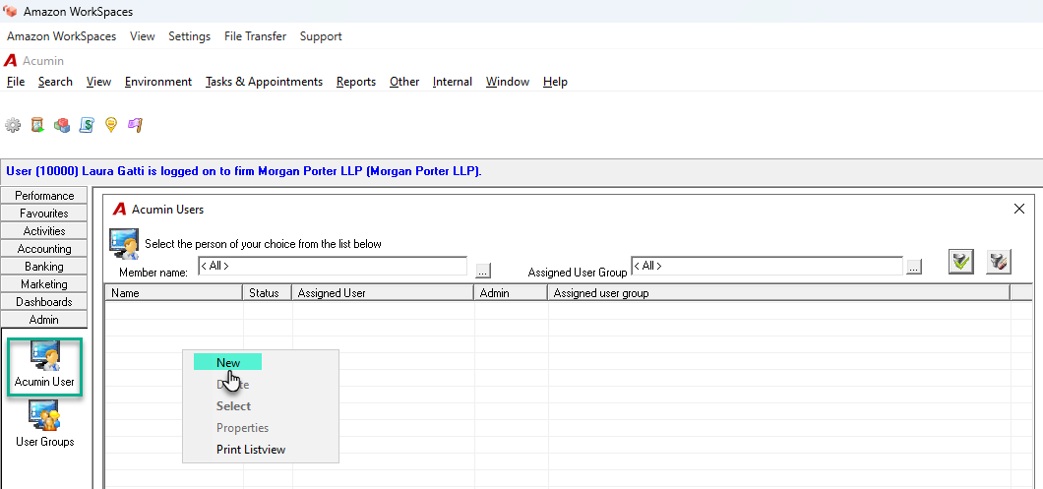Click Properties in the context menu
The width and height of the screenshot is (1043, 489).
click(x=242, y=428)
